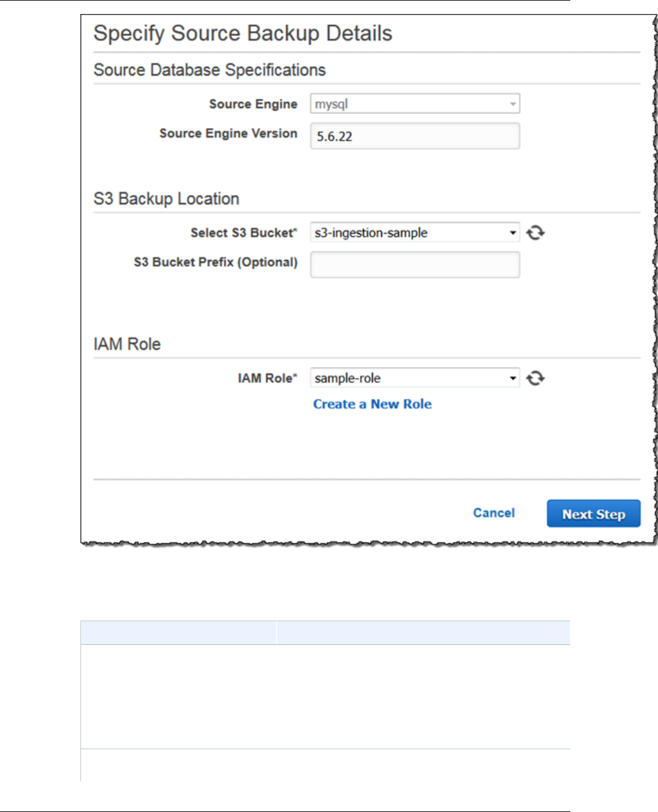Focus the S3 Bucket Prefix input box

(415, 265)
